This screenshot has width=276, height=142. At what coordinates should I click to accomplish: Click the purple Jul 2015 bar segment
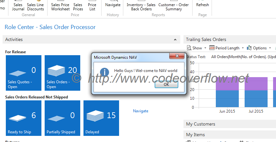point(256,84)
